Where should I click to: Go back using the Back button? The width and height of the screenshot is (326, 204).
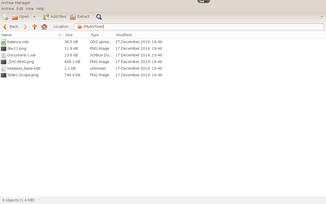tap(11, 27)
